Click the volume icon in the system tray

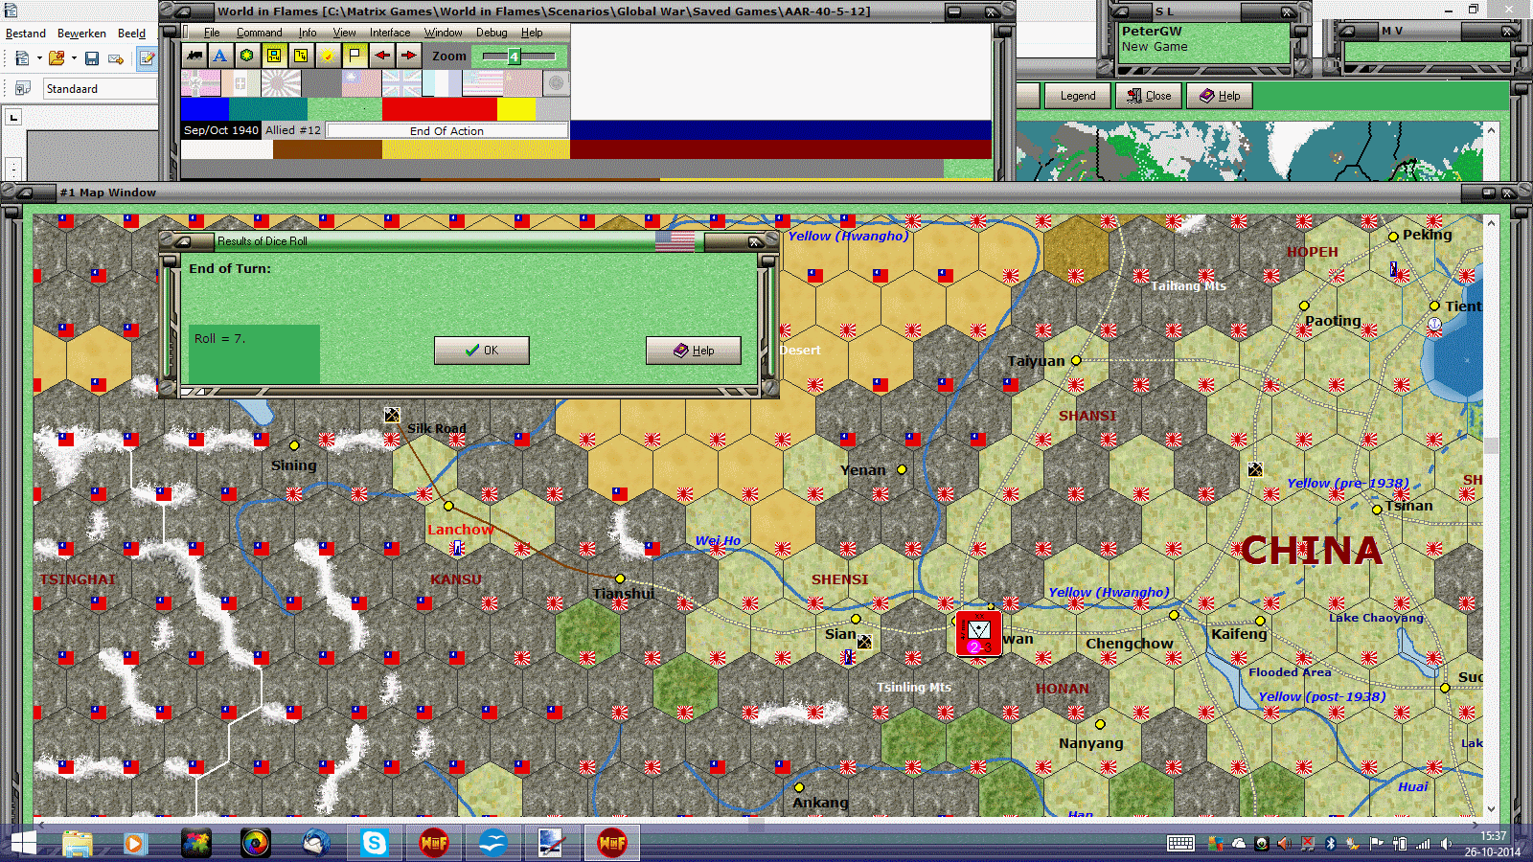tap(1446, 844)
